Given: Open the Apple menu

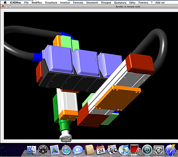Looking at the screenshot, I should pyautogui.click(x=5, y=2).
